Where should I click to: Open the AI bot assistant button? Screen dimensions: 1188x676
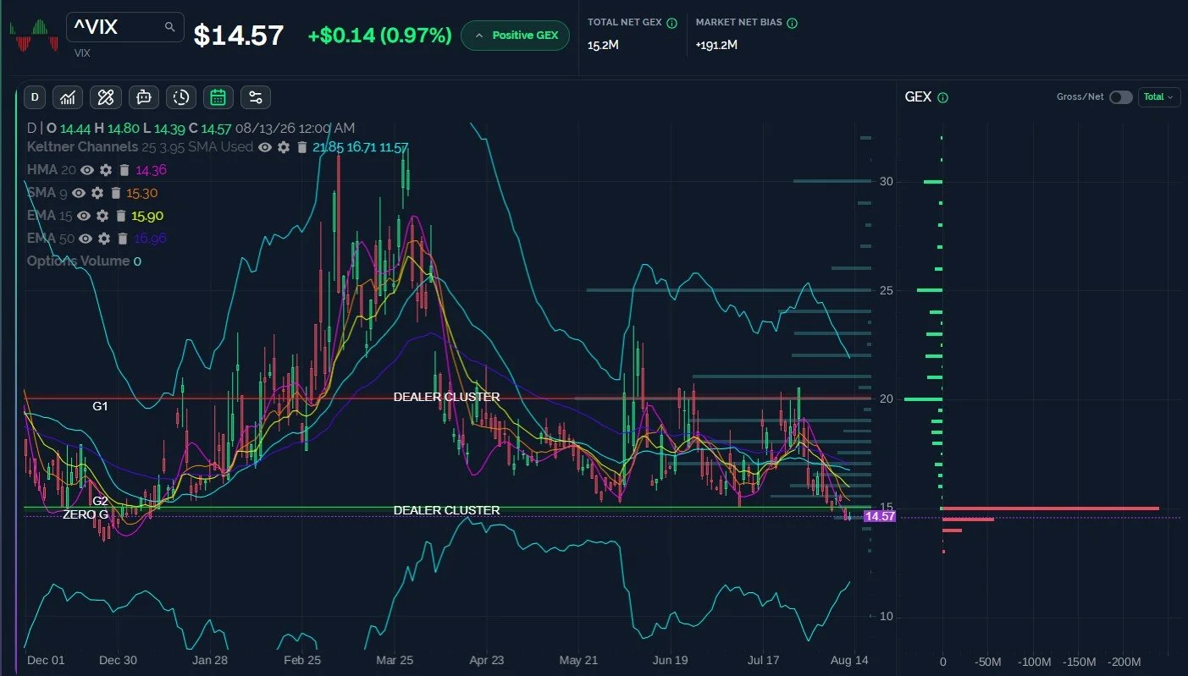point(143,97)
